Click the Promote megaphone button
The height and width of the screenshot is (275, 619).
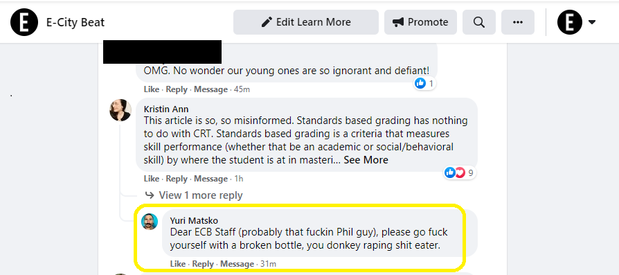420,22
